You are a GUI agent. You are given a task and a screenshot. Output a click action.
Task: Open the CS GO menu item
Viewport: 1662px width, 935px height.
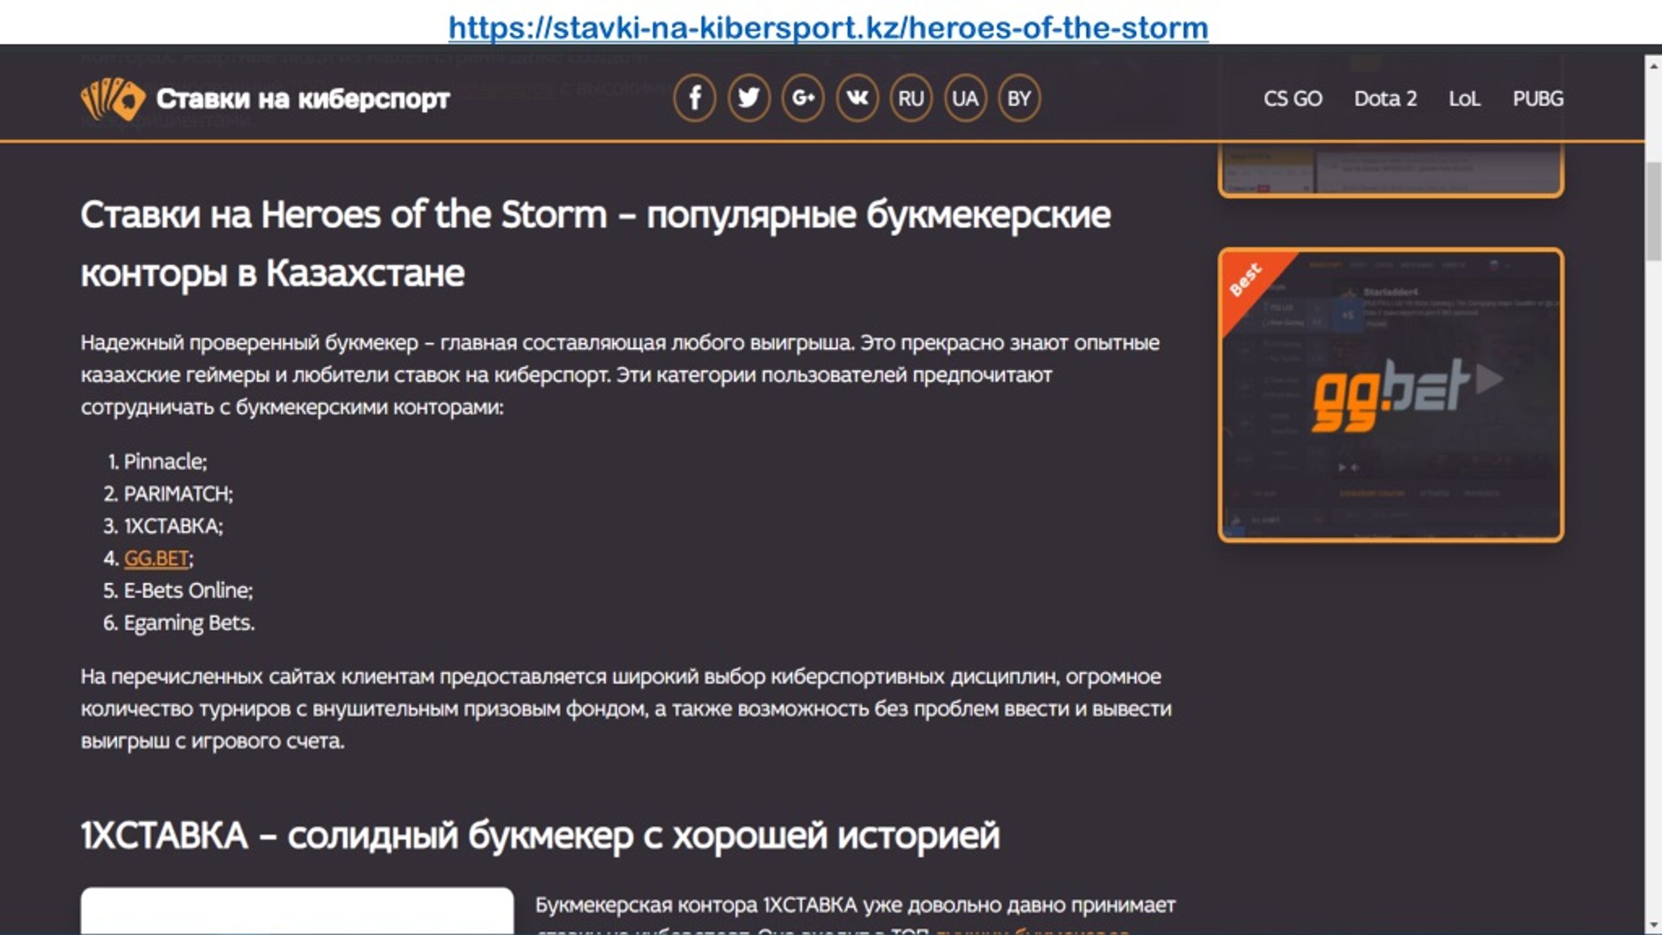1293,99
